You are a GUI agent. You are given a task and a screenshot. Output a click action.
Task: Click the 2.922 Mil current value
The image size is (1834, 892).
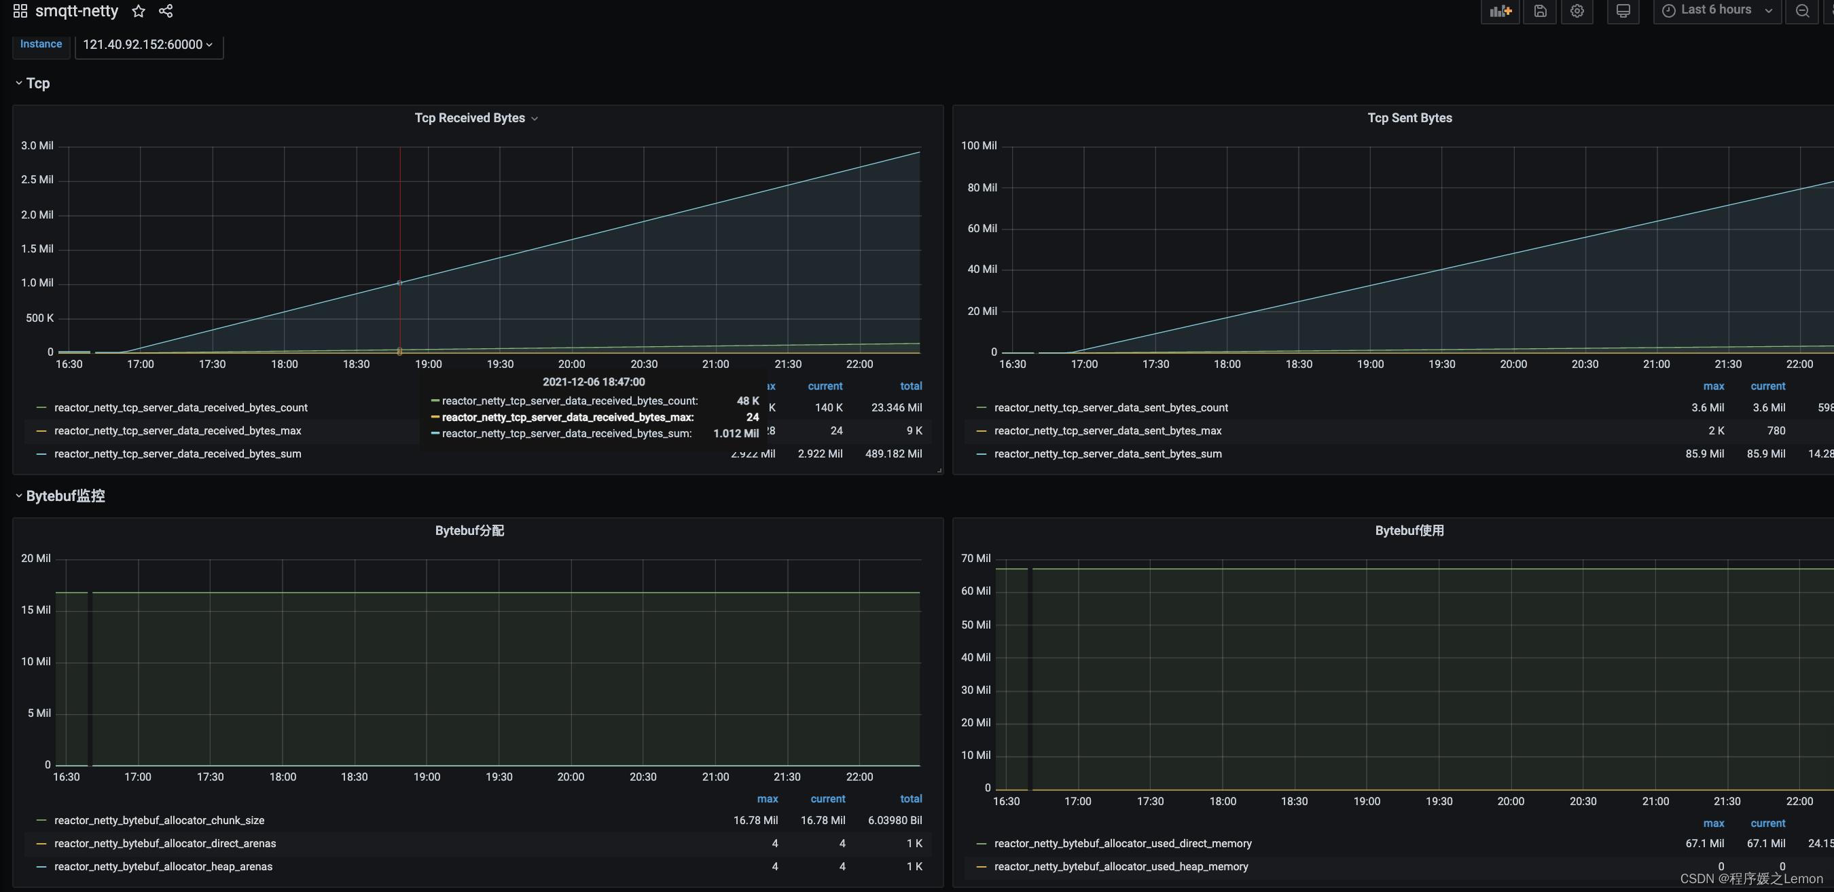coord(820,454)
